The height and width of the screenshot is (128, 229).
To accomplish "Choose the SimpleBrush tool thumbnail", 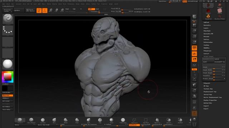I will tap(208, 16).
